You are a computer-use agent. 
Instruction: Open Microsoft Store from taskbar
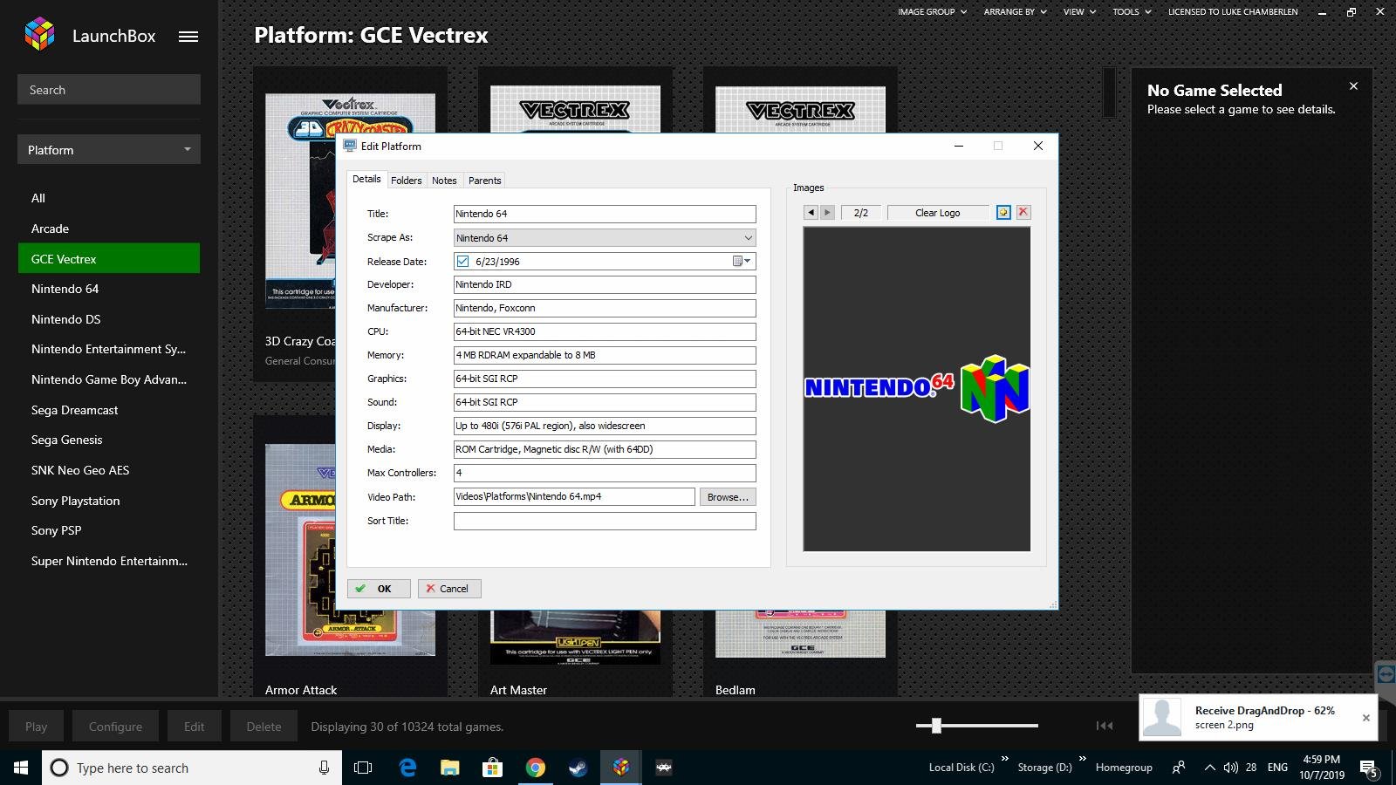point(492,768)
